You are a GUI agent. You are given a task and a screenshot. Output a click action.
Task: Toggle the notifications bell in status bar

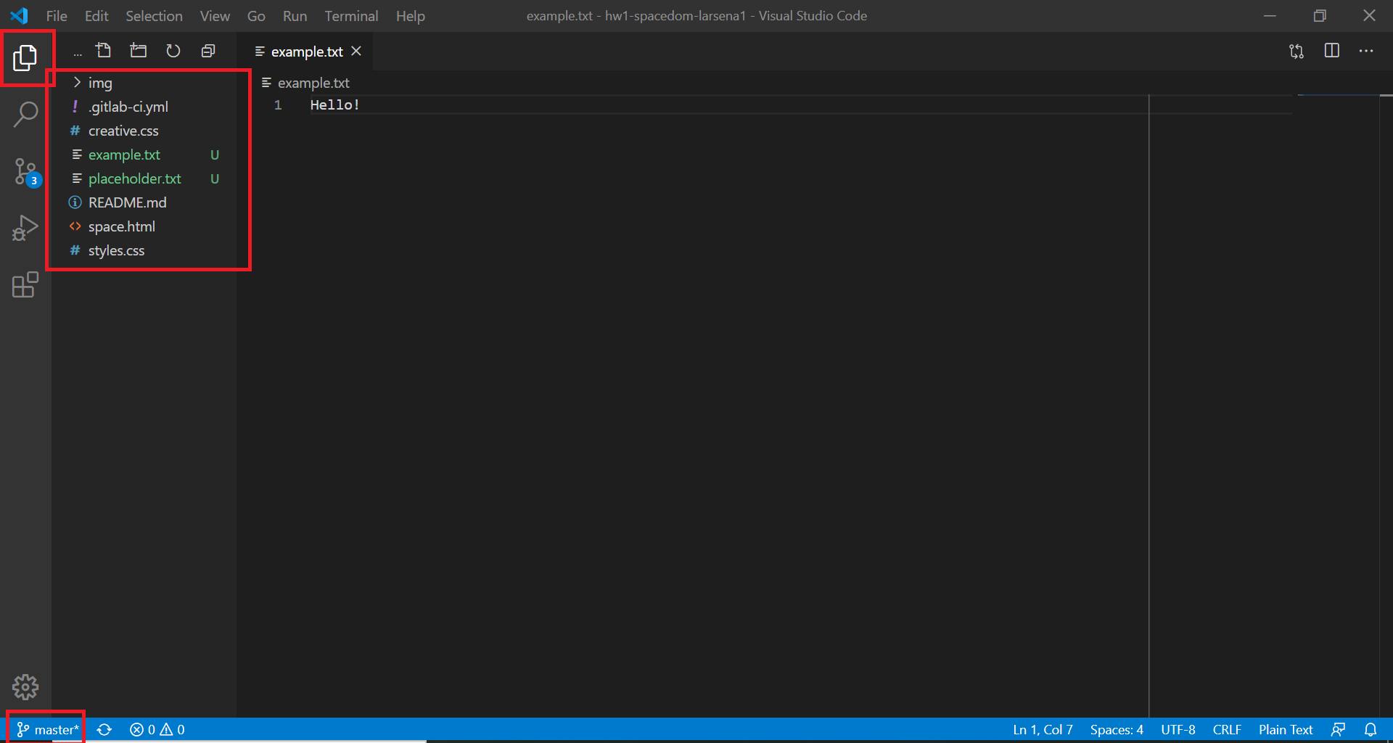click(x=1371, y=729)
